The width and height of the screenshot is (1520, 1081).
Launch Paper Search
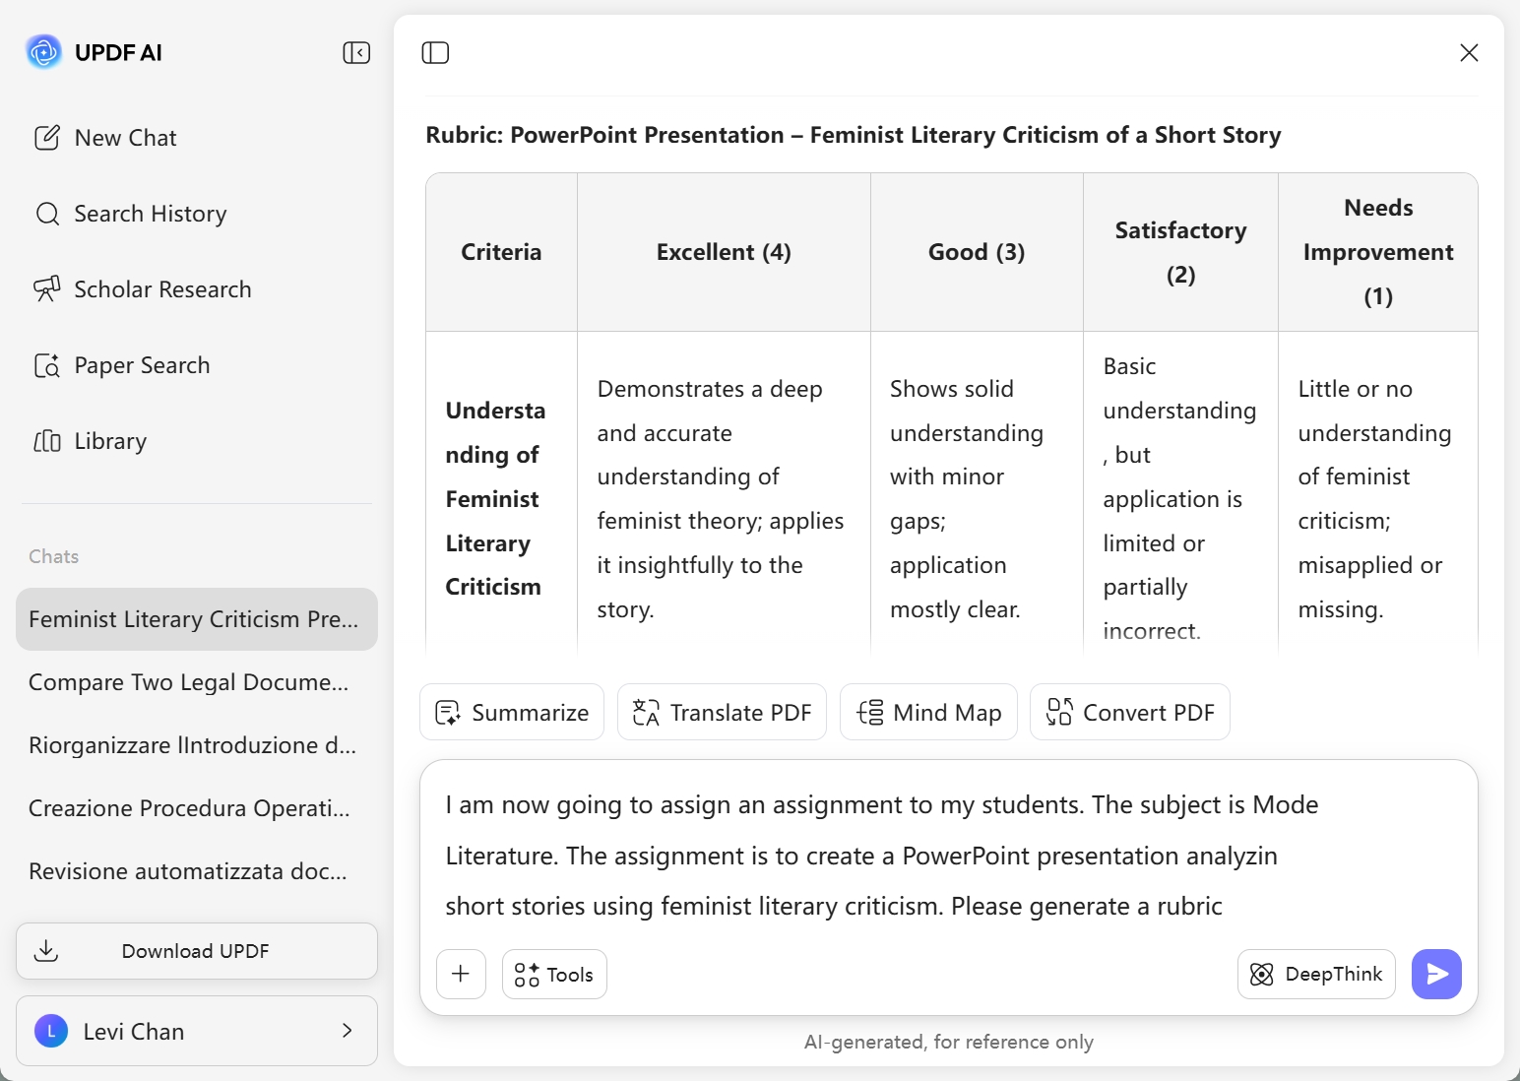pyautogui.click(x=142, y=365)
